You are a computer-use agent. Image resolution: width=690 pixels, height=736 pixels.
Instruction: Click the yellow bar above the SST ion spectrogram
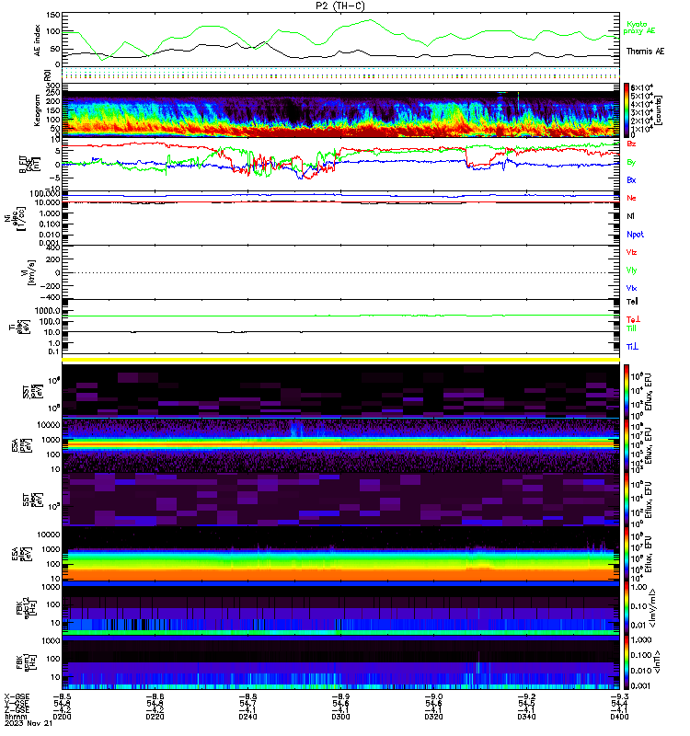tap(340, 360)
